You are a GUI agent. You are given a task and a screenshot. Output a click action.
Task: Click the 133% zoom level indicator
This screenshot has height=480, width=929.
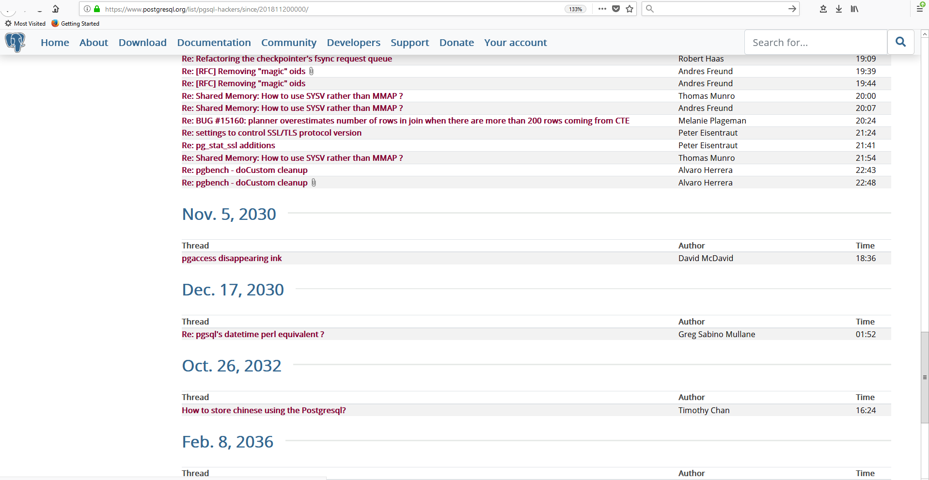click(x=575, y=9)
